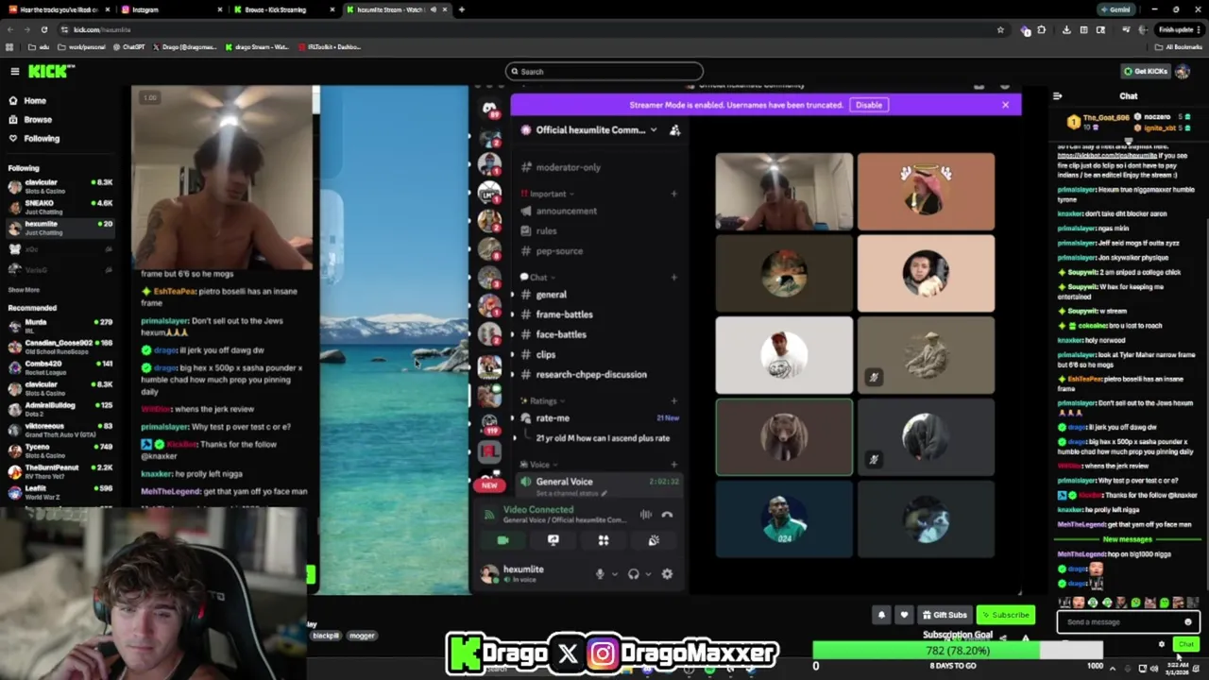Click the green Subscribe button

[x=1005, y=615]
